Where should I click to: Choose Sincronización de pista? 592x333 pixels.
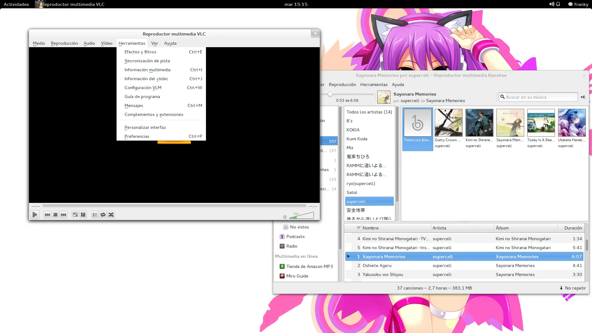pyautogui.click(x=161, y=61)
